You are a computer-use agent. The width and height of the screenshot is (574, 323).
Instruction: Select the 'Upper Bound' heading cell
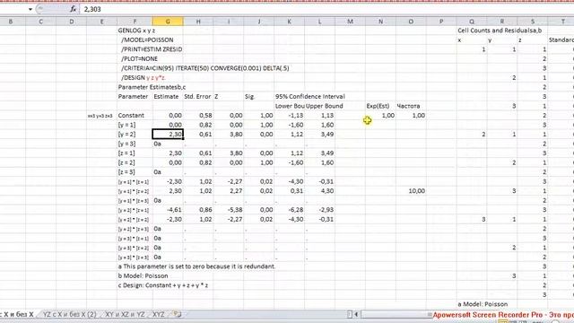pyautogui.click(x=325, y=106)
